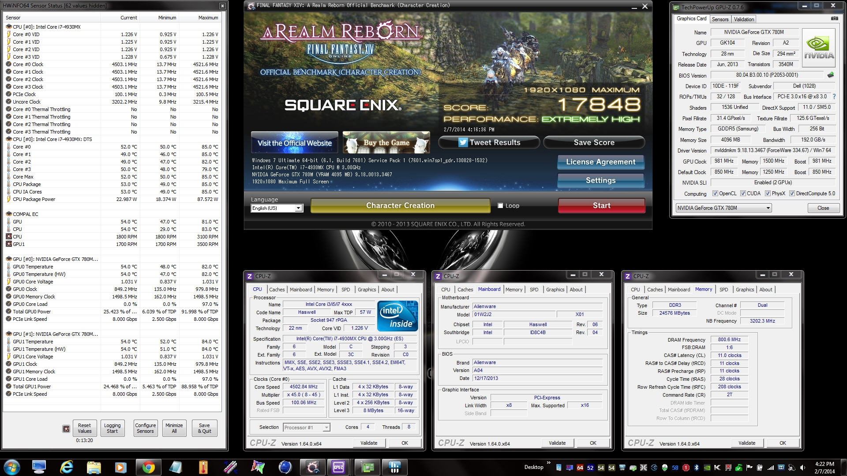The height and width of the screenshot is (476, 847).
Task: Click the network signal bars tray icon
Action: point(771,468)
